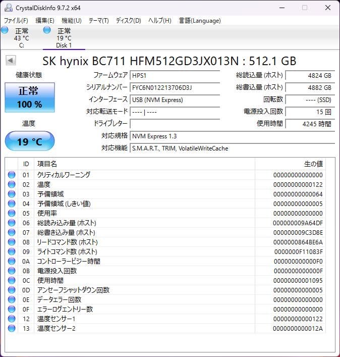Open the 機能(U) menu
The width and height of the screenshot is (340, 357).
[x=72, y=21]
